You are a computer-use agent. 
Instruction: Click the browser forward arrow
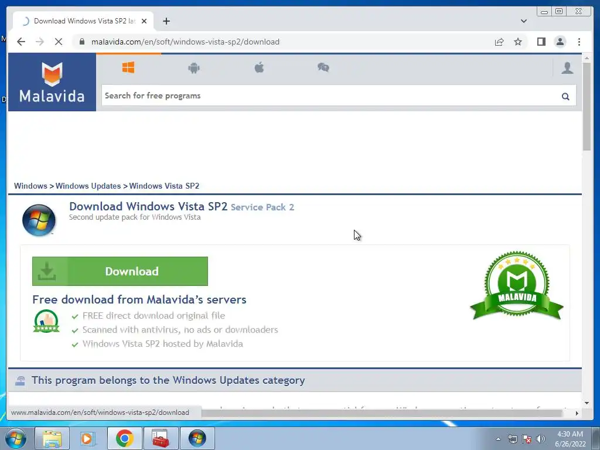point(40,42)
